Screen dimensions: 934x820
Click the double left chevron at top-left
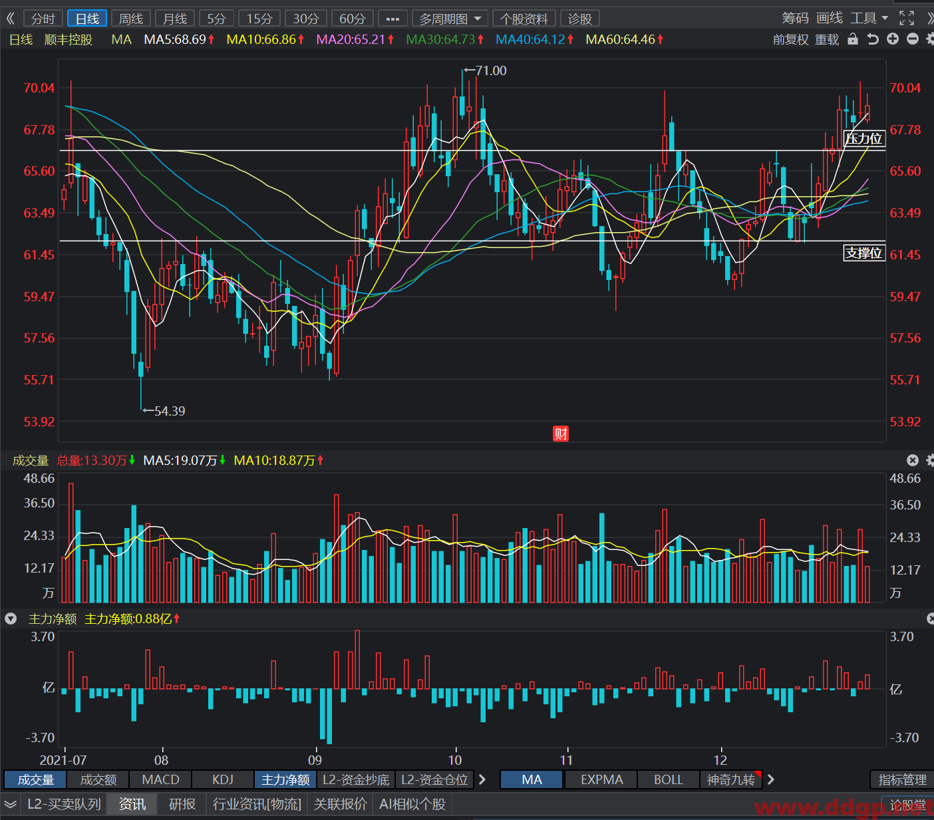10,19
